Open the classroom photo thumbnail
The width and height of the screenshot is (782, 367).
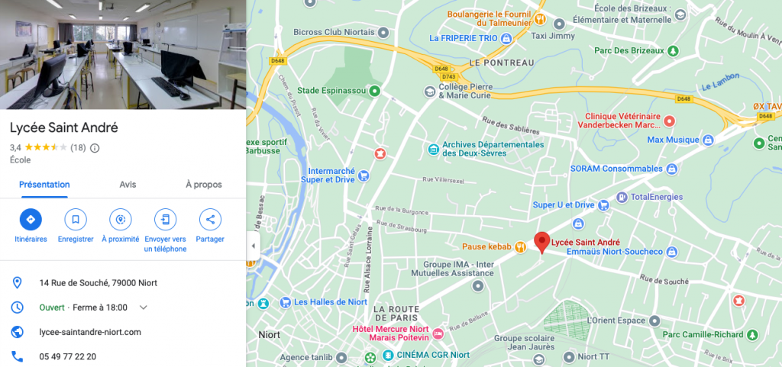point(123,54)
